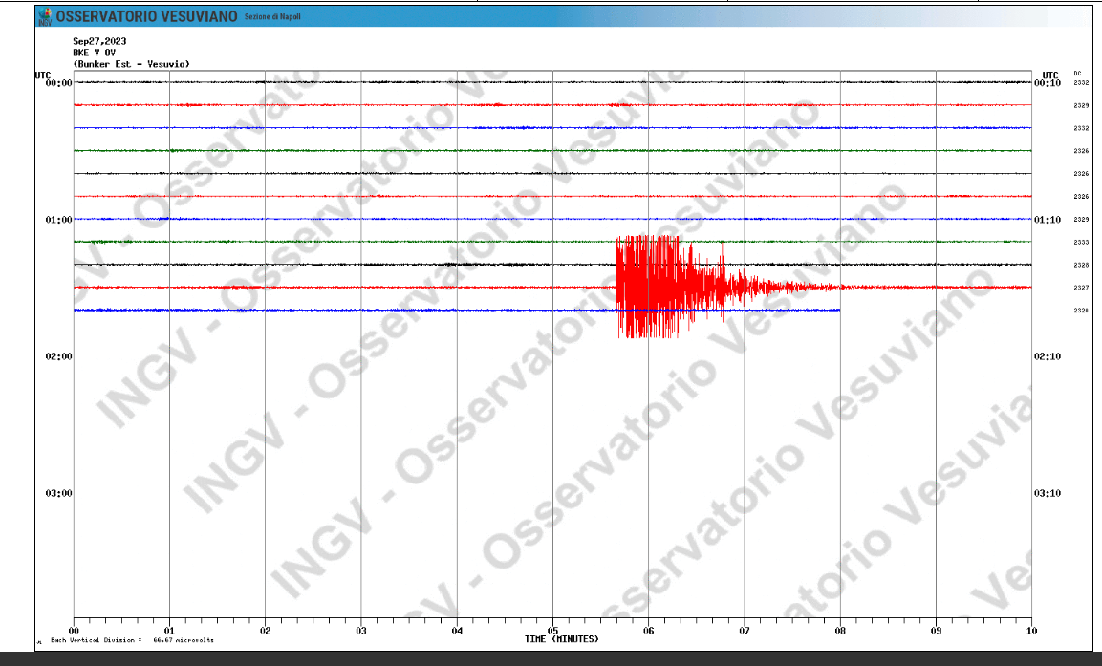Viewport: 1102px width, 666px height.
Task: Click the 02:00 UTC label on left axis
Action: tap(59, 356)
